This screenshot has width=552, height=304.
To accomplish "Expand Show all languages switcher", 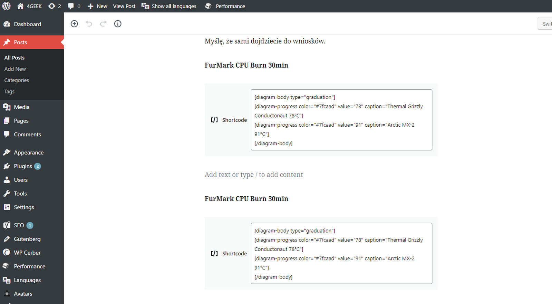I will (x=169, y=6).
